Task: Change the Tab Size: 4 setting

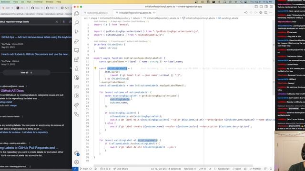Action: click(190, 169)
